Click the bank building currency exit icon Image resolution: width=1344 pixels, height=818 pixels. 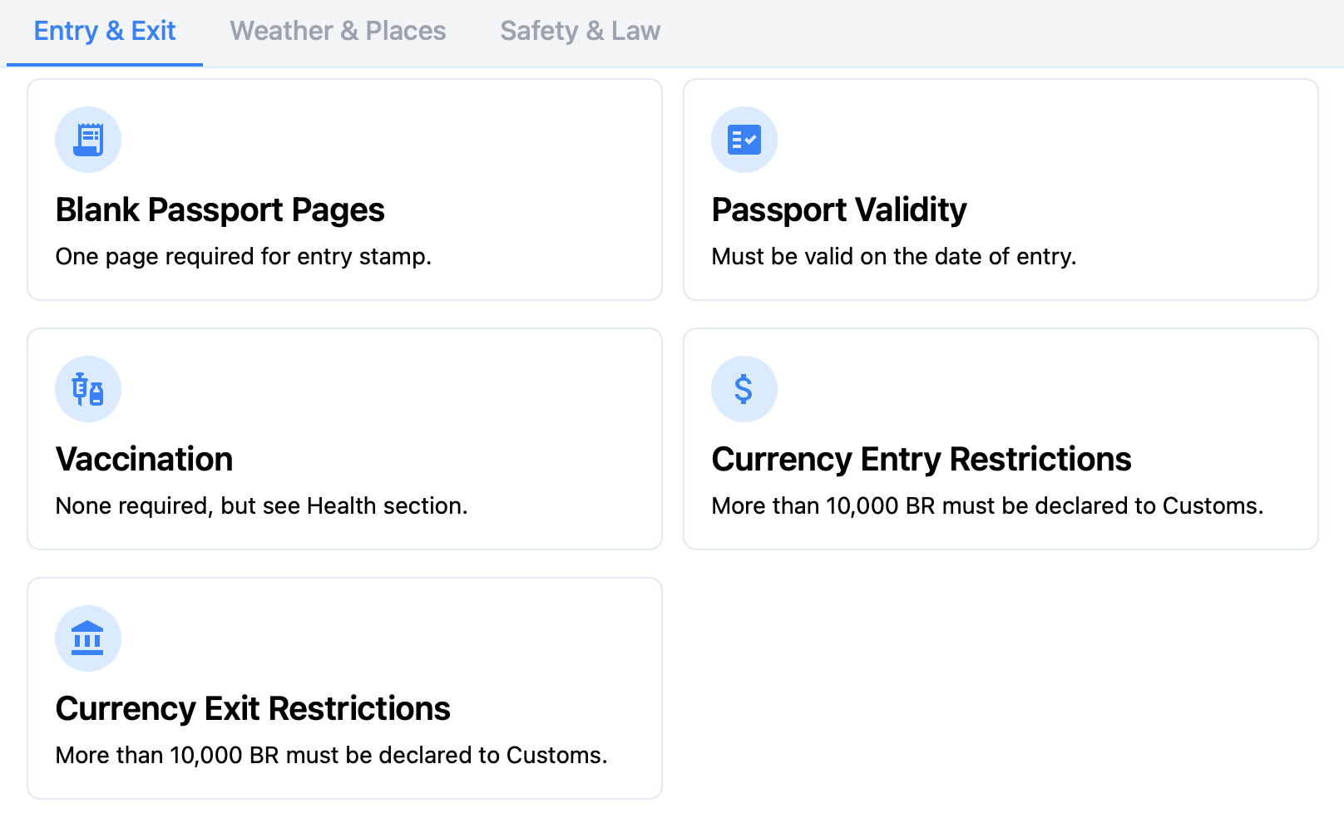88,638
